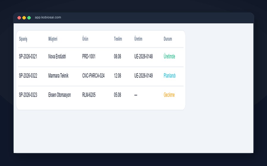Select order SP-2026-0323
This screenshot has width=267, height=166.
28,95
